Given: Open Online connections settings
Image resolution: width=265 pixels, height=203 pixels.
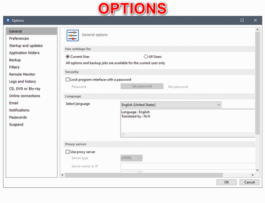Looking at the screenshot, I should pos(32,96).
